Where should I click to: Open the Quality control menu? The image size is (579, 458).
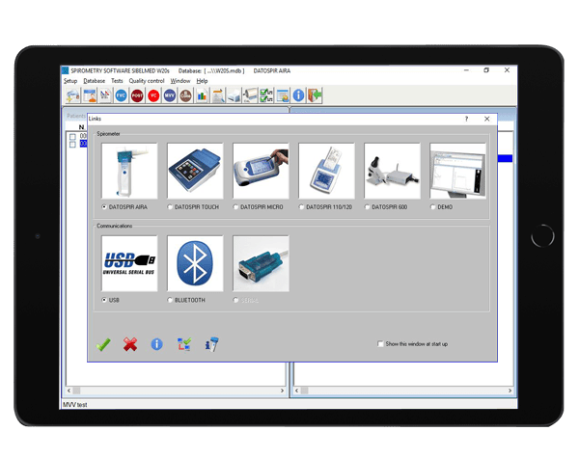point(147,81)
